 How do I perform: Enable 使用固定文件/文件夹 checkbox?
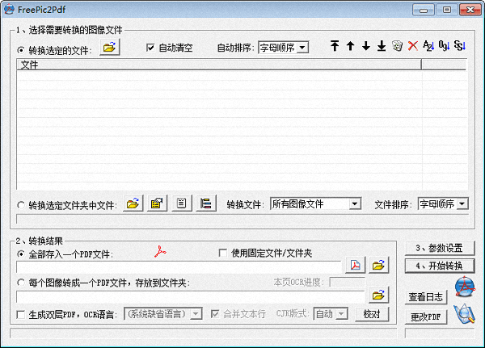coord(224,254)
